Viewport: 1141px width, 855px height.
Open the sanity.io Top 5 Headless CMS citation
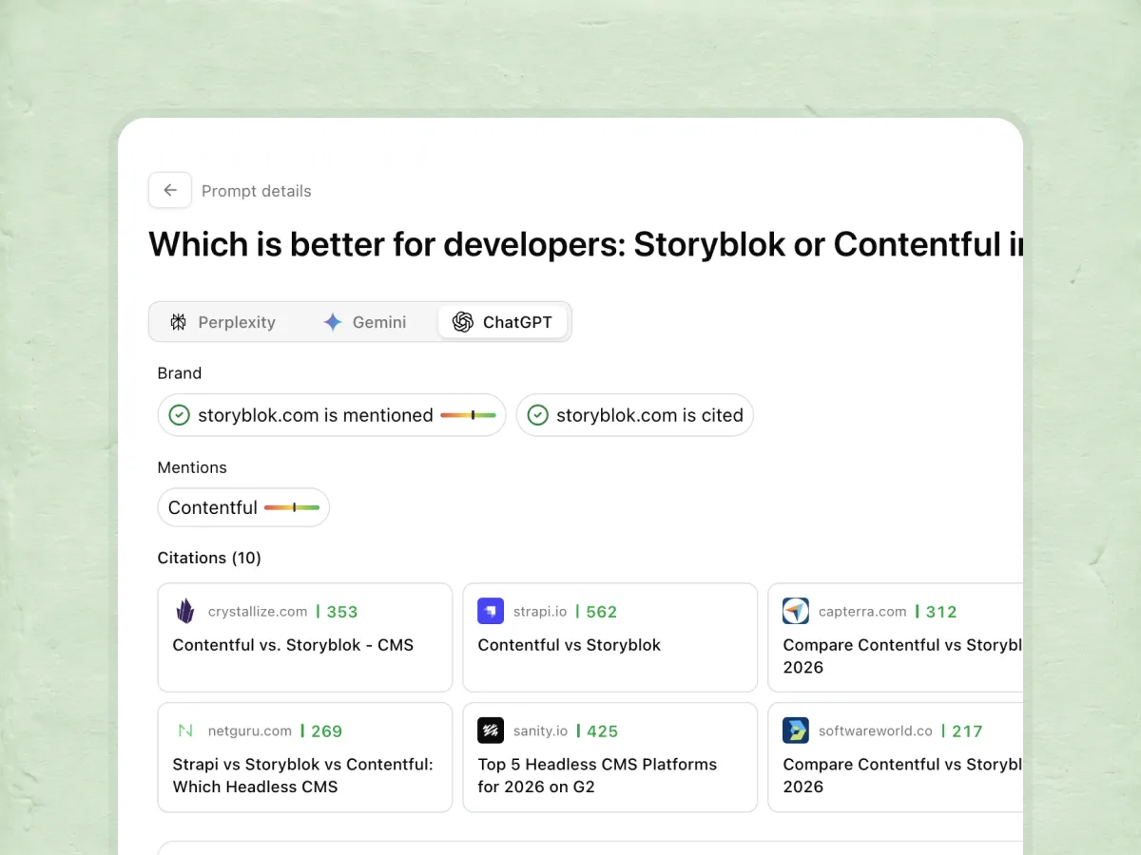pyautogui.click(x=609, y=757)
